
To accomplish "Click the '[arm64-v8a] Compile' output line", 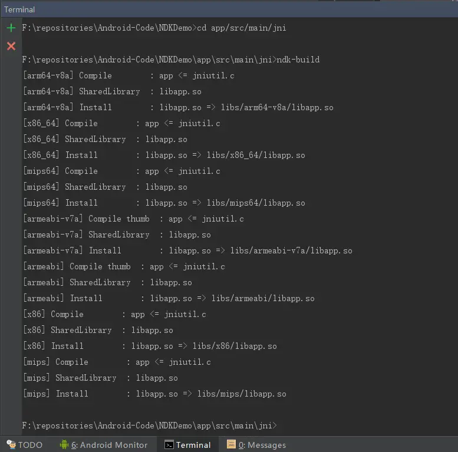I will tap(128, 76).
